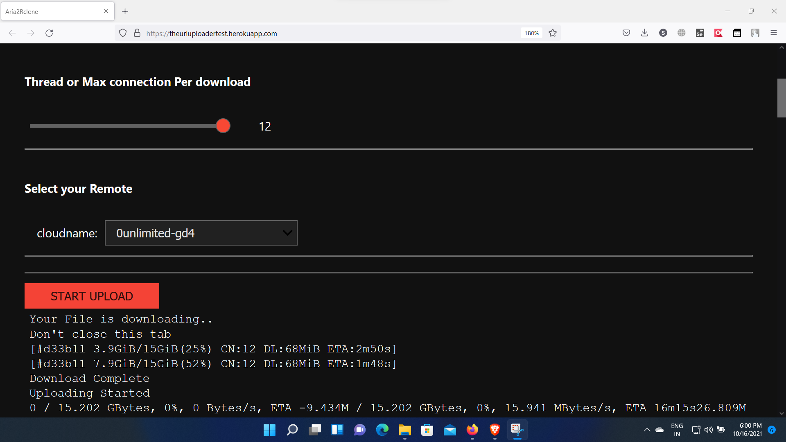Open a new browser tab
This screenshot has width=786, height=442.
click(x=125, y=11)
